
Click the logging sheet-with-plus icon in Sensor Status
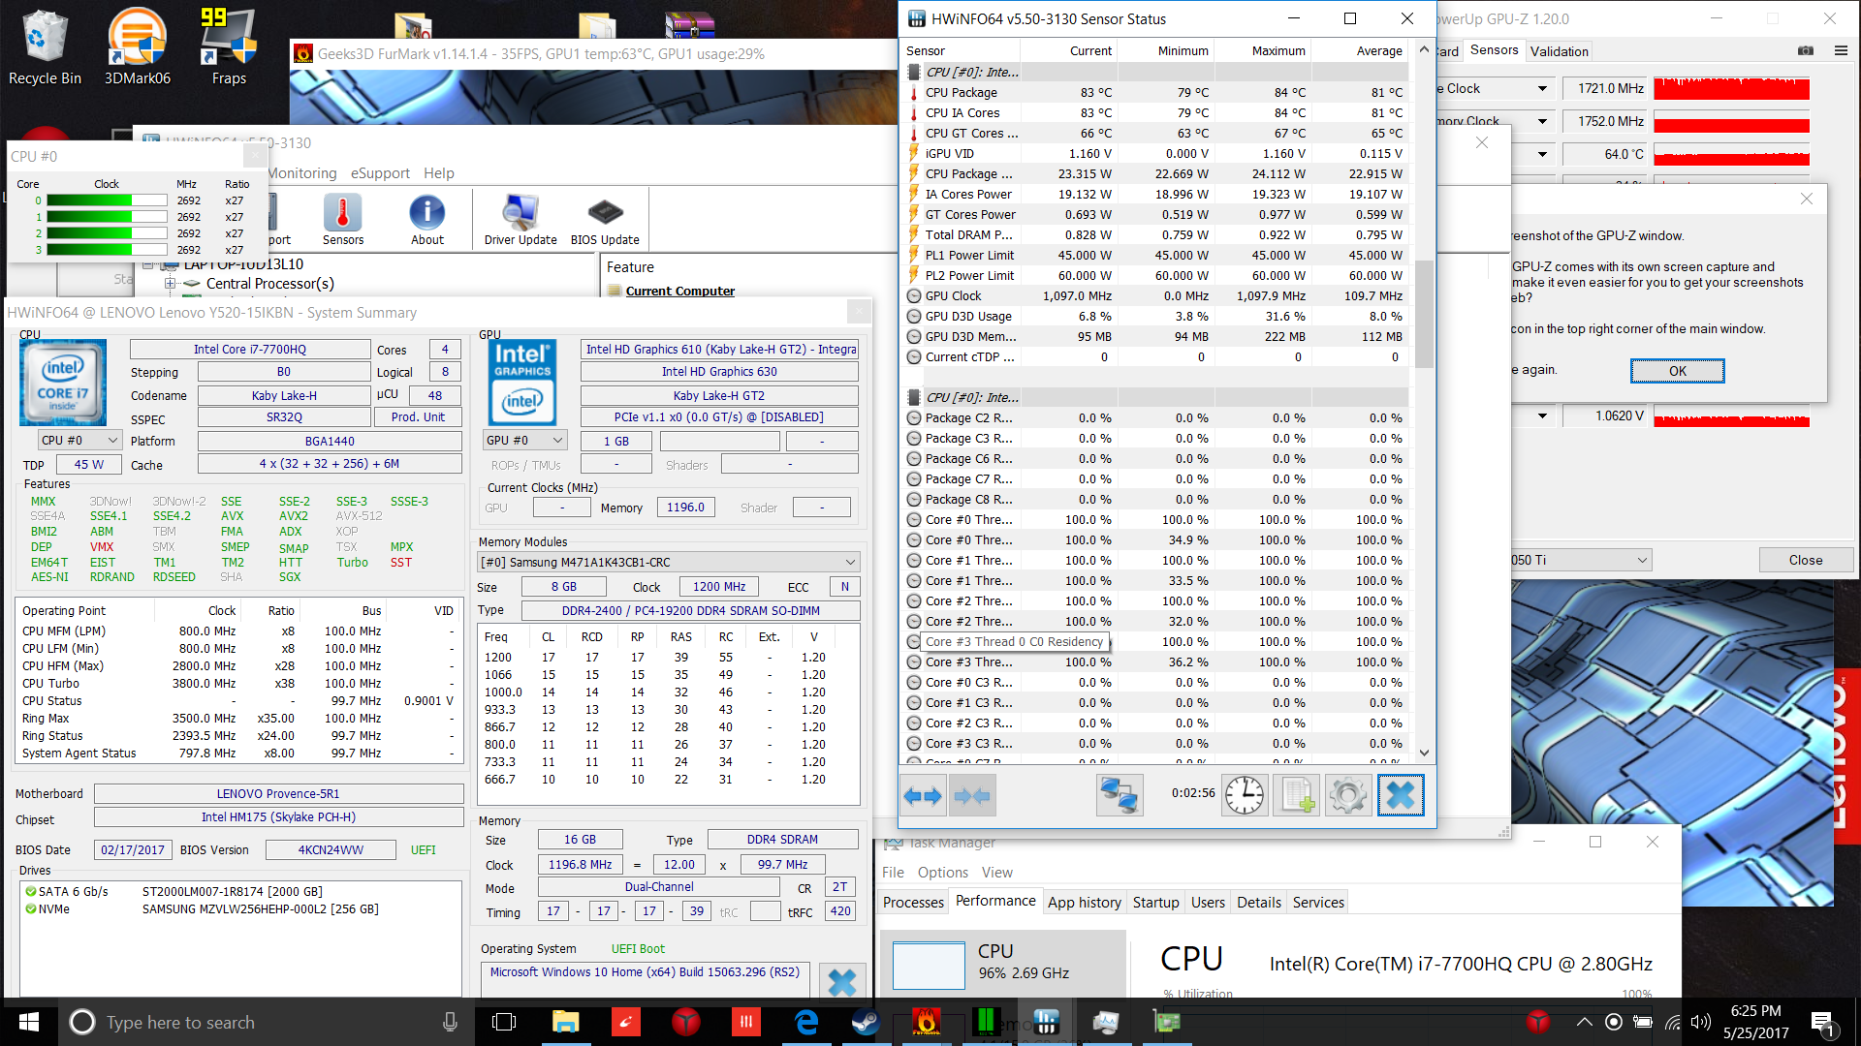coord(1297,796)
